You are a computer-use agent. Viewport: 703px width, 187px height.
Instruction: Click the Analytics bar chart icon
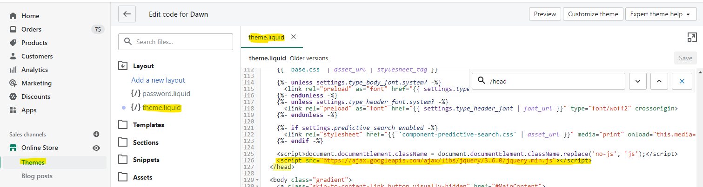pos(13,70)
